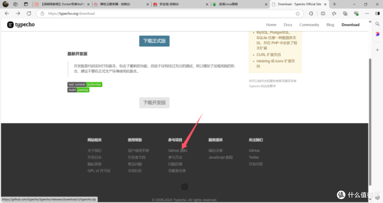The height and width of the screenshot is (203, 383).
Task: Open the 域名注册 footer link
Action: [216, 151]
